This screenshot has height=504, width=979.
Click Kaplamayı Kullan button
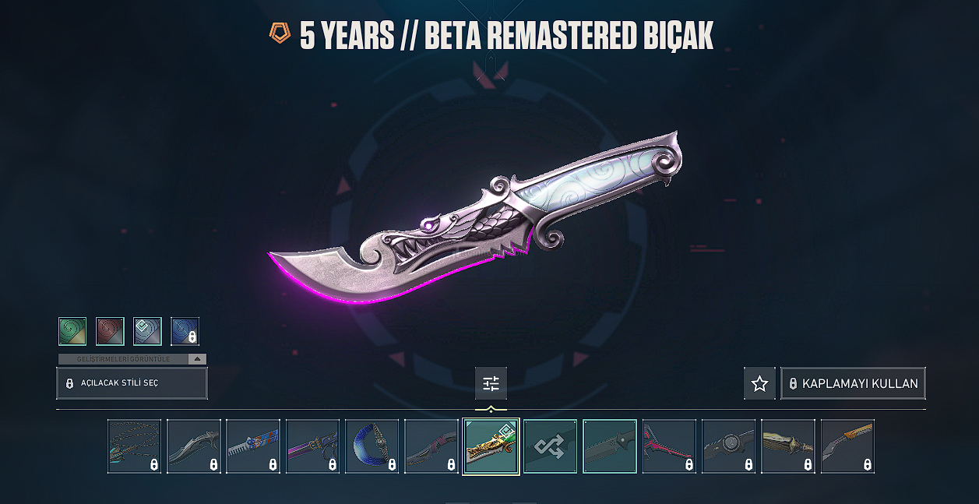pos(853,383)
